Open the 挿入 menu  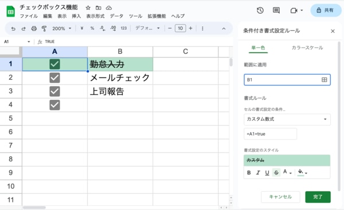point(76,16)
